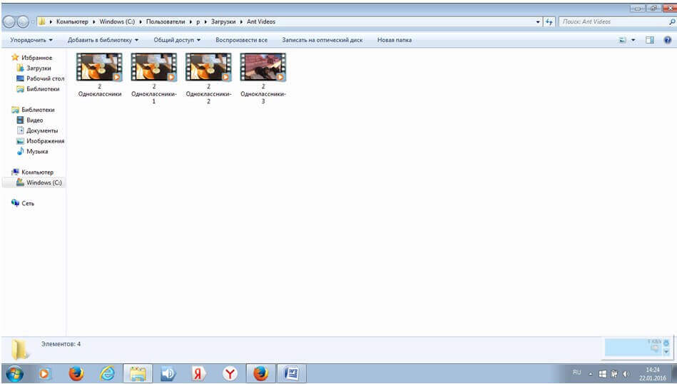Create a folder with Новая папка
This screenshot has width=677, height=384.
click(x=394, y=40)
